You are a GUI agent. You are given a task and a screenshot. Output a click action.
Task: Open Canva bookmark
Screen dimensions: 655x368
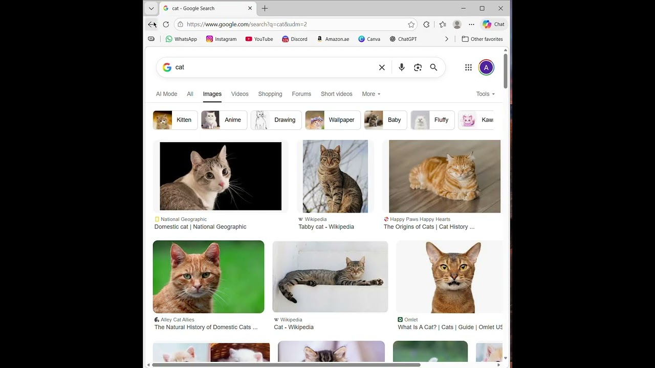369,39
